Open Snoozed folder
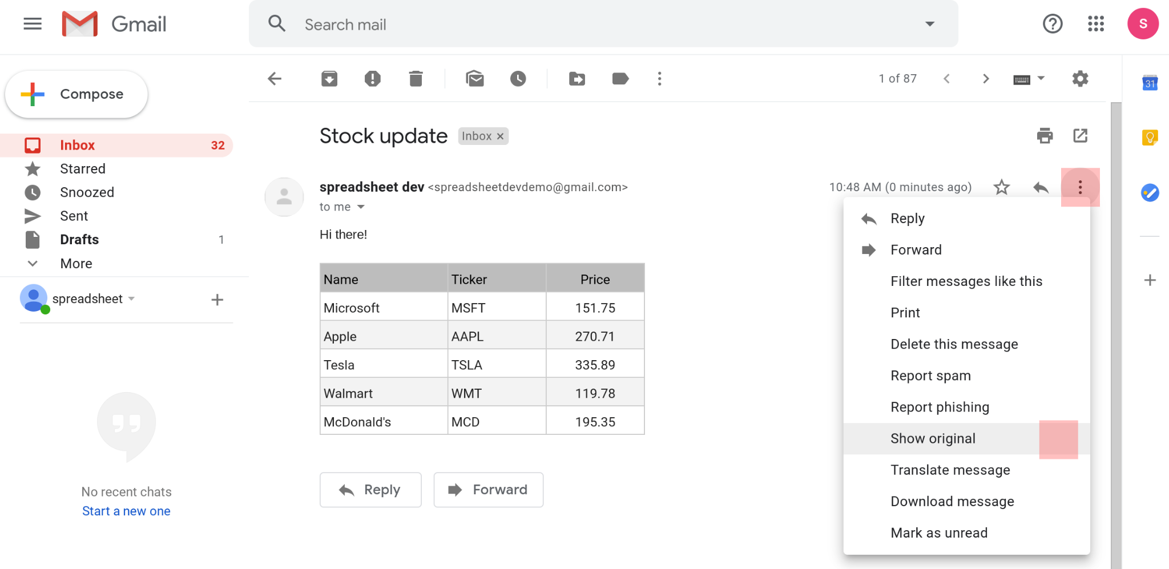This screenshot has width=1169, height=569. click(x=116, y=192)
